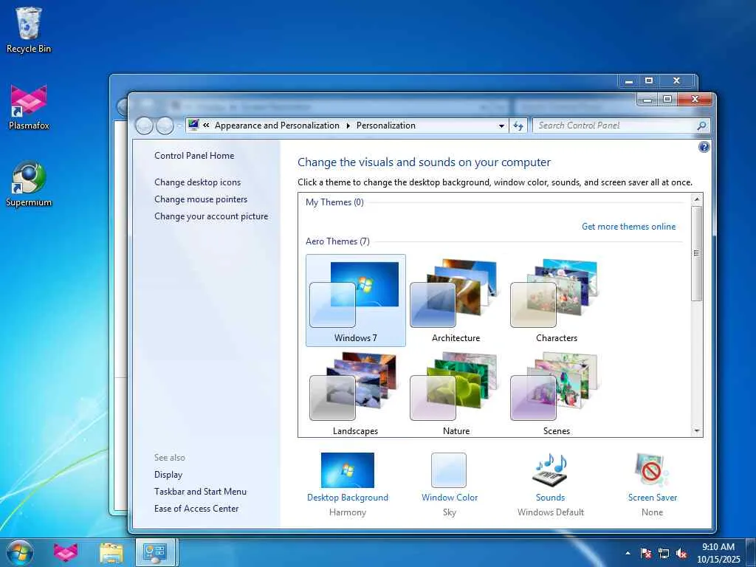
Task: Click the Back navigation button
Action: [x=144, y=126]
